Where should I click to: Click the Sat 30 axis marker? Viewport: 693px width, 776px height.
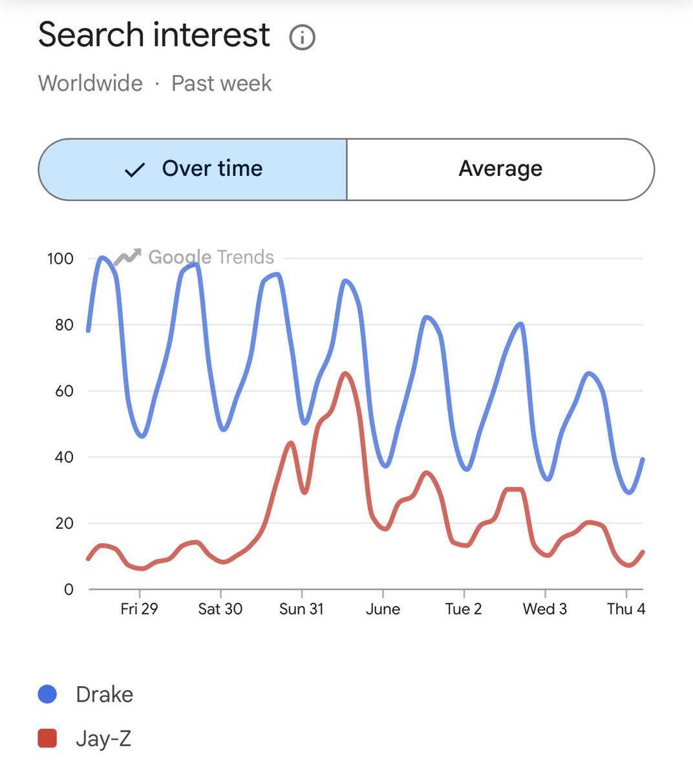click(x=220, y=609)
